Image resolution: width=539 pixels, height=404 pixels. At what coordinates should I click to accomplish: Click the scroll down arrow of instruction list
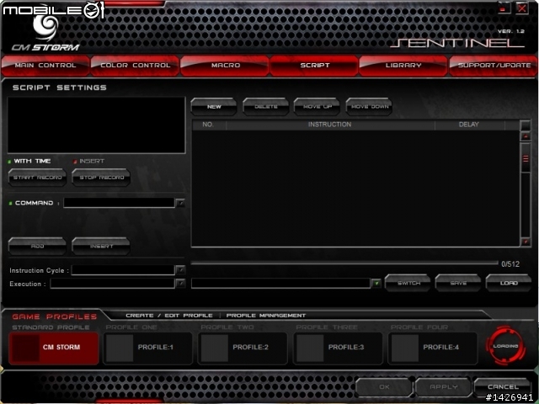(x=526, y=242)
